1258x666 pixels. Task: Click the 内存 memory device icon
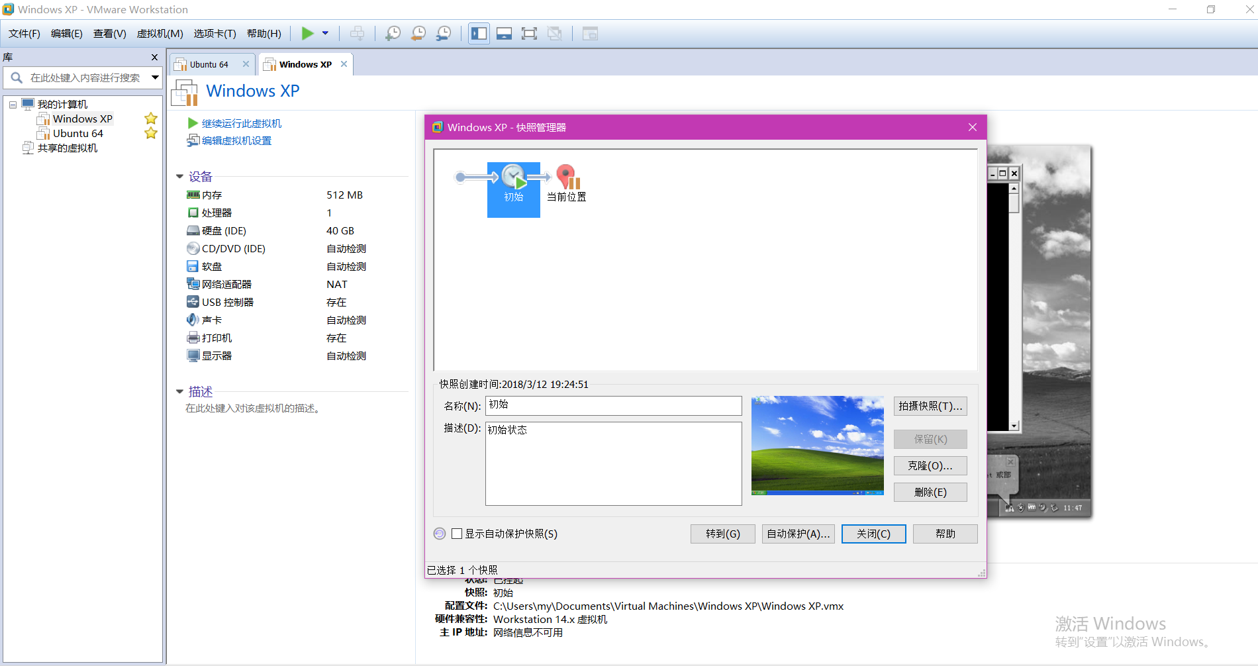tap(193, 195)
